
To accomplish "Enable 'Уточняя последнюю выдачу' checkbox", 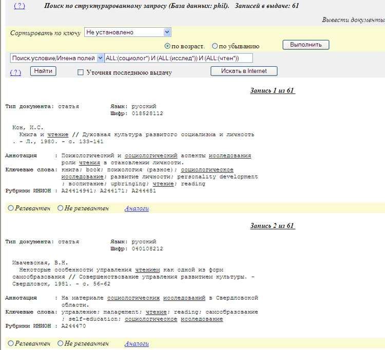I will coord(80,72).
